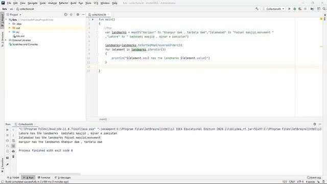Open the Project panel gear options
The height and width of the screenshot is (184, 327).
click(x=78, y=15)
